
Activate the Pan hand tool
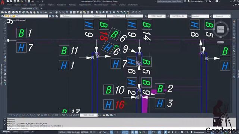click(56, 12)
